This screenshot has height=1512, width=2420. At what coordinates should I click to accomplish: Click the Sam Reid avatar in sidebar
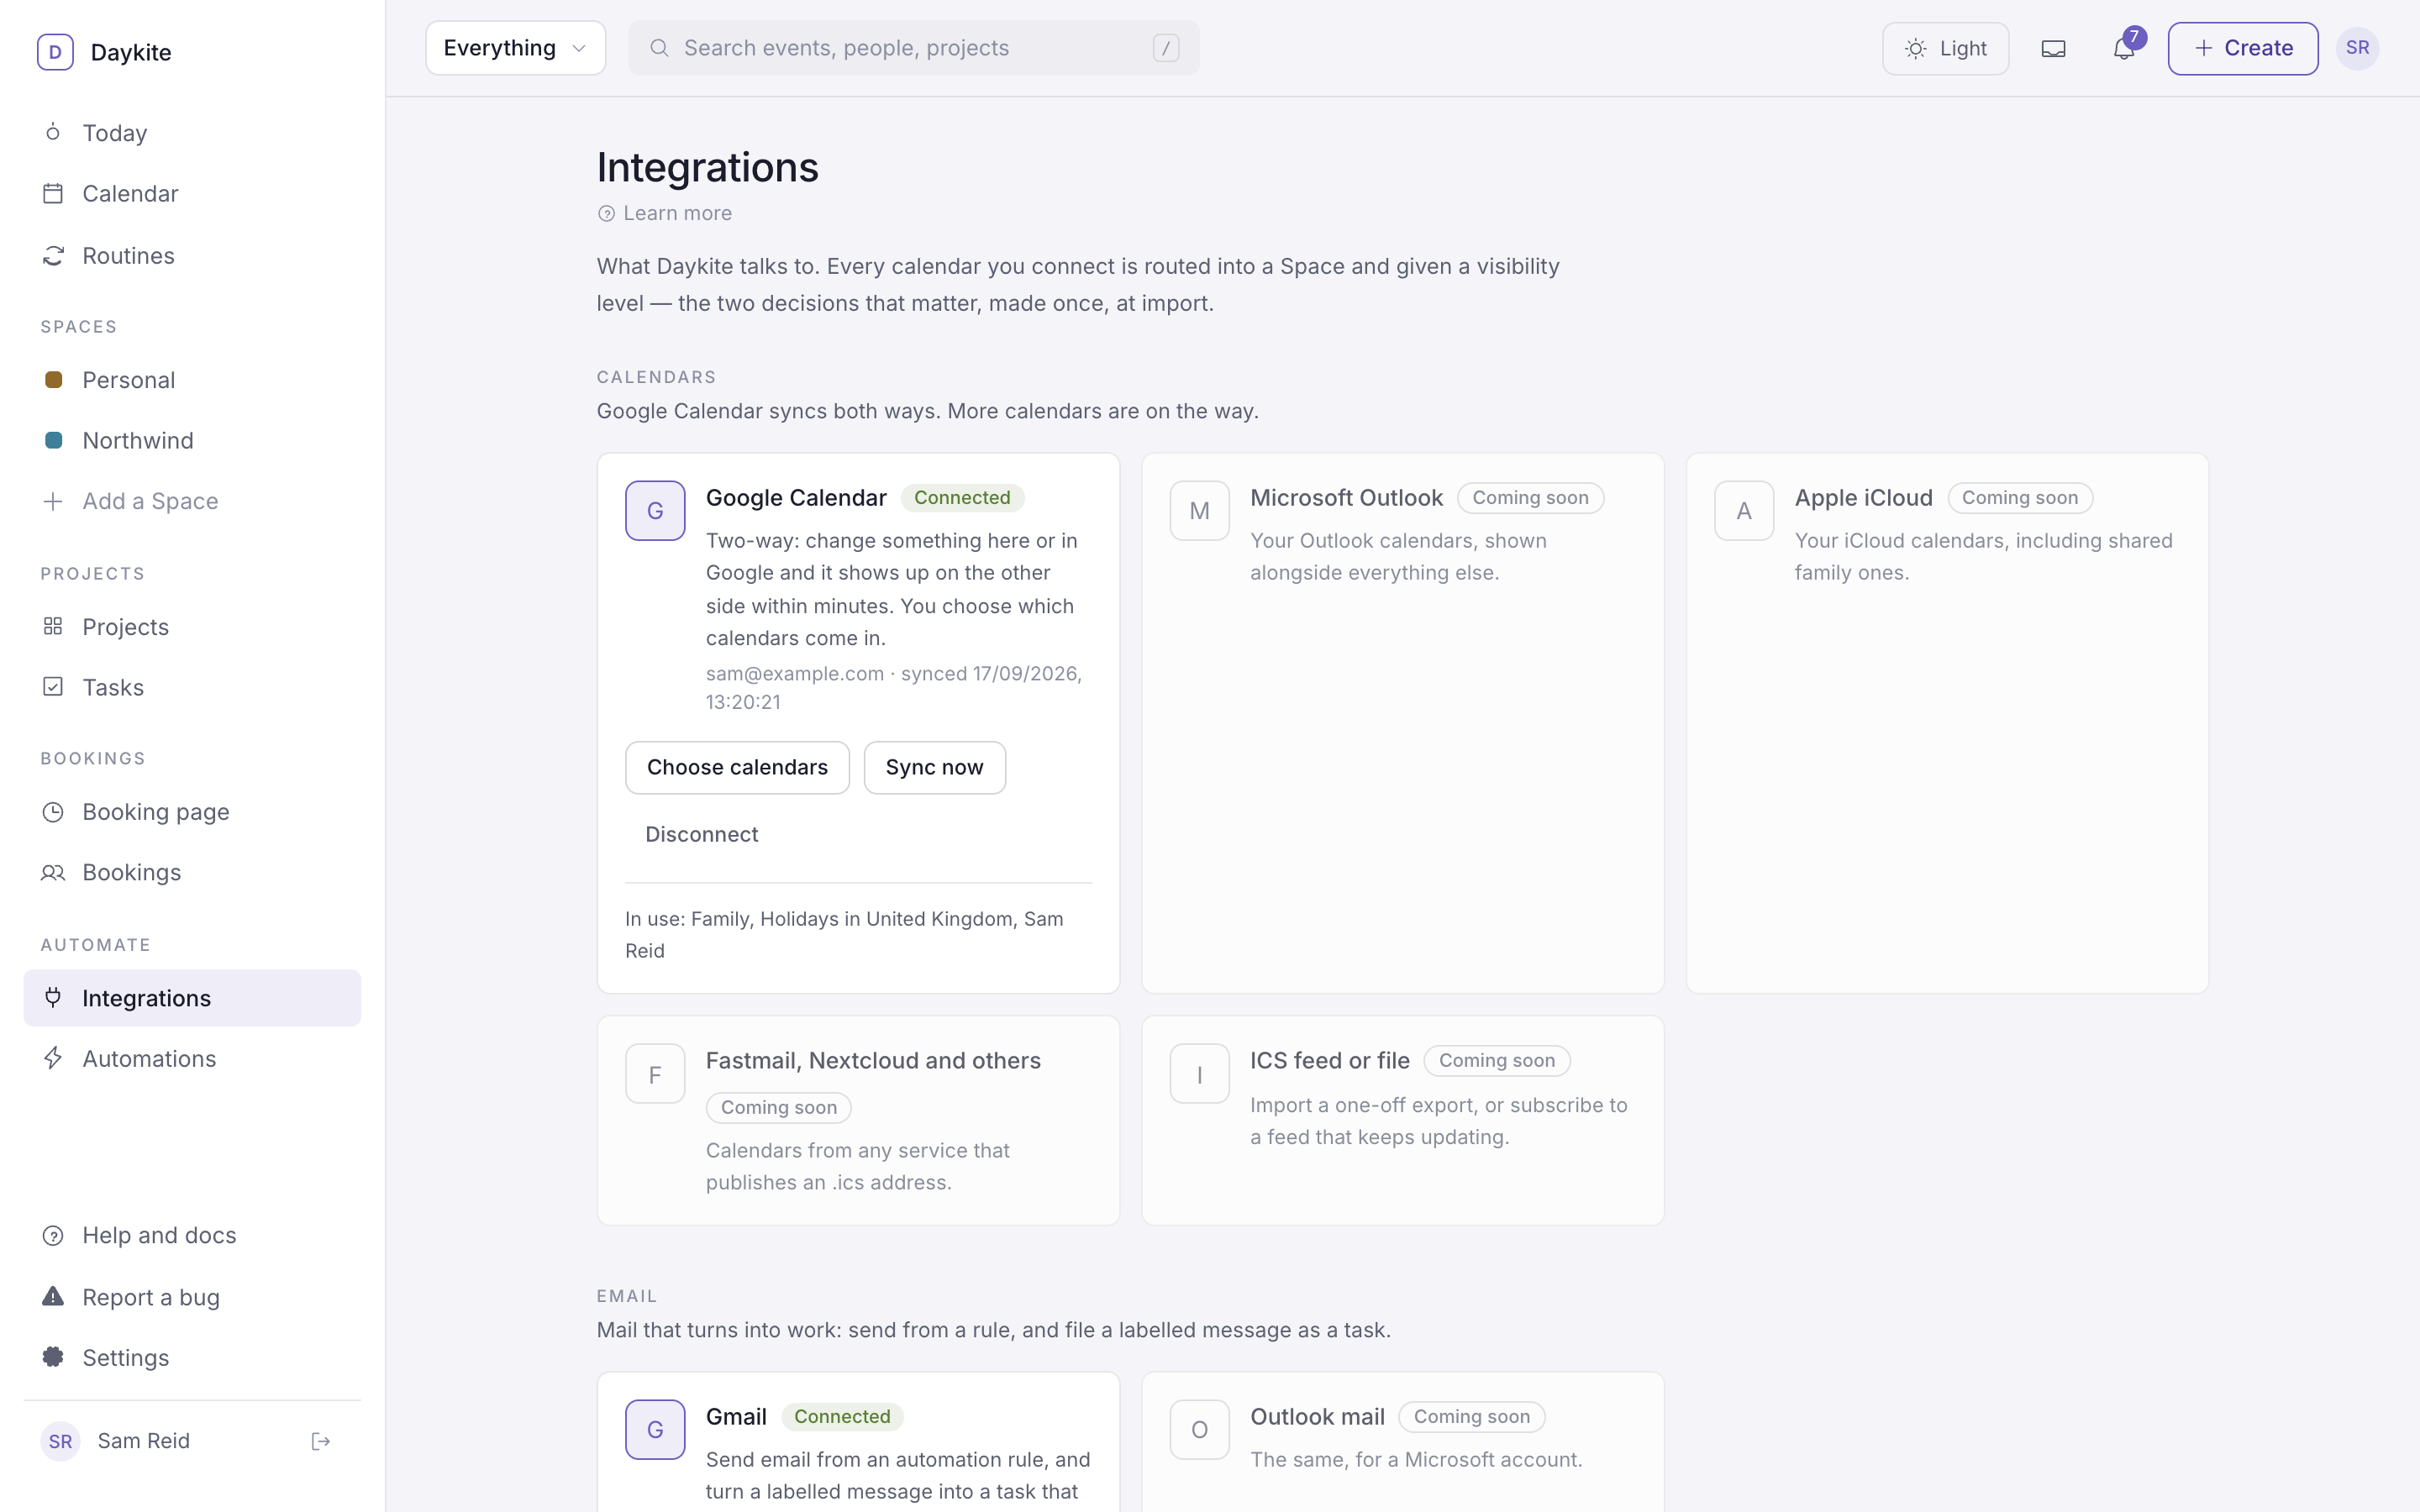(x=60, y=1441)
